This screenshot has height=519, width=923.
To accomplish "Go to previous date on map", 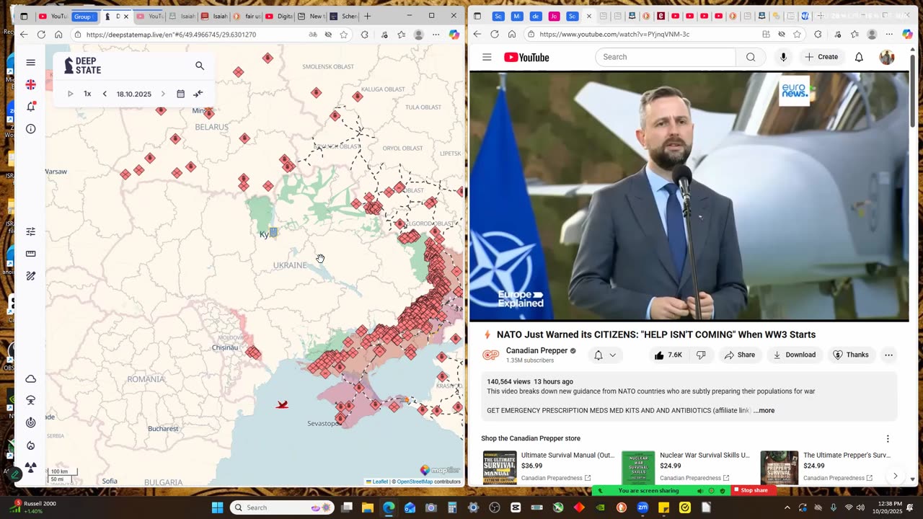I will pos(105,94).
